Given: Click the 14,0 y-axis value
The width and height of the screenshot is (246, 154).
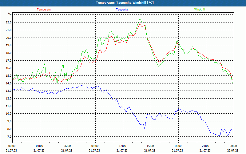Looking at the screenshot, I should (x=9, y=83).
